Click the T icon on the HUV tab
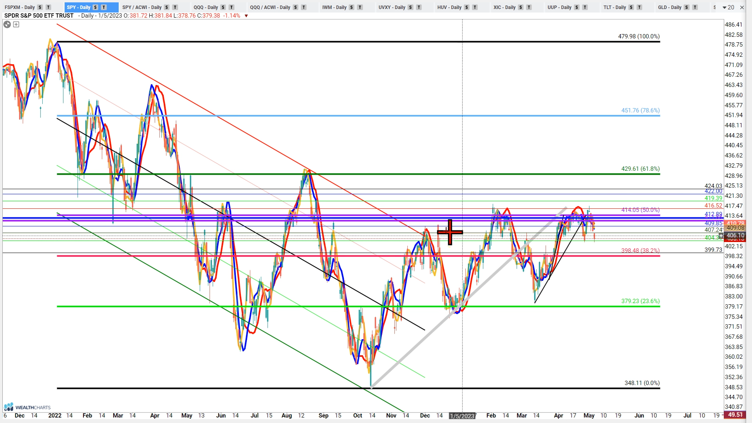 [475, 7]
